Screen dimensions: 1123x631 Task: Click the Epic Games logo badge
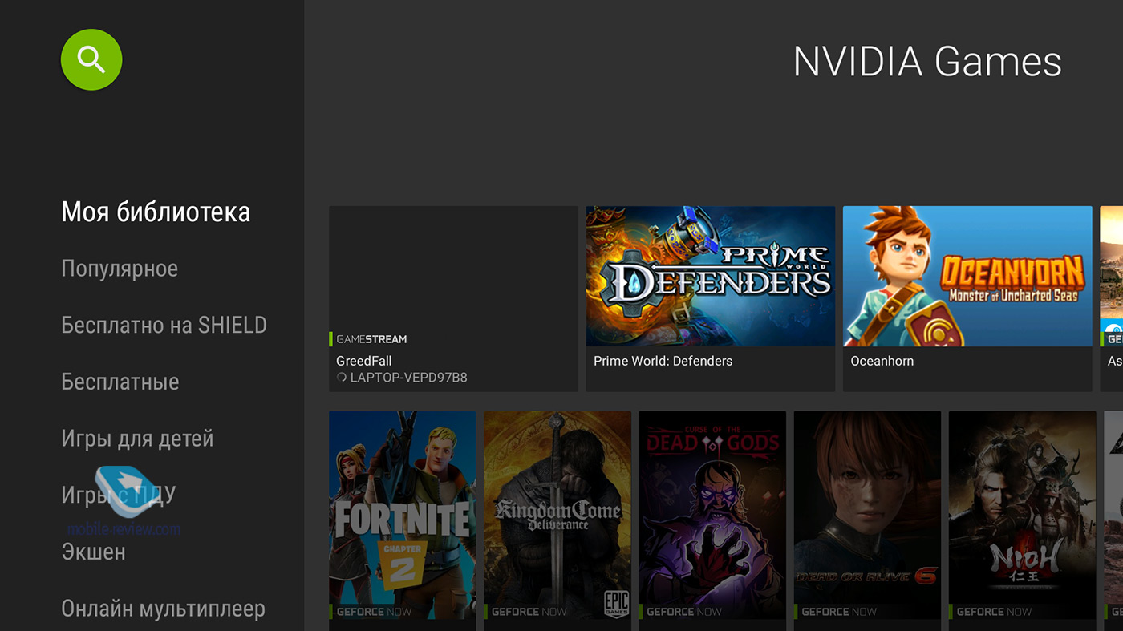[x=616, y=603]
